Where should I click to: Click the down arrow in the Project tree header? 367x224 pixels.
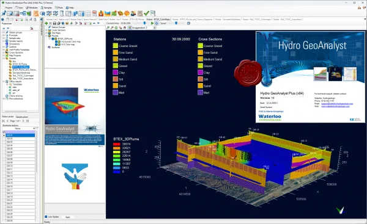pos(8,29)
